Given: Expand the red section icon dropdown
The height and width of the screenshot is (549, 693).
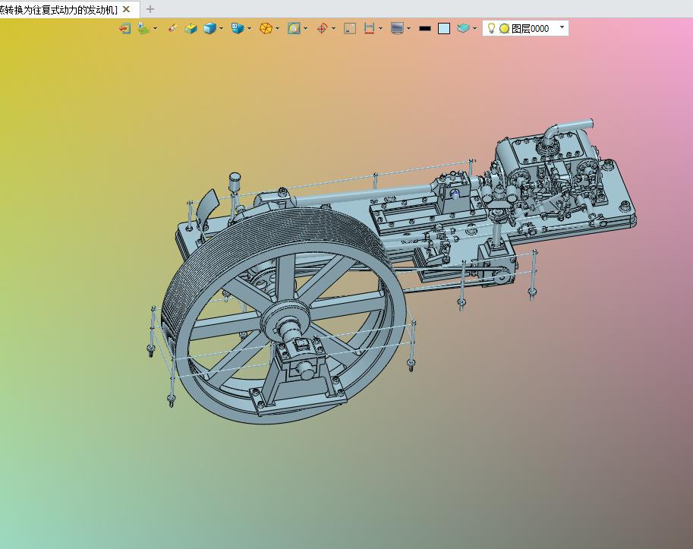Looking at the screenshot, I should [380, 29].
